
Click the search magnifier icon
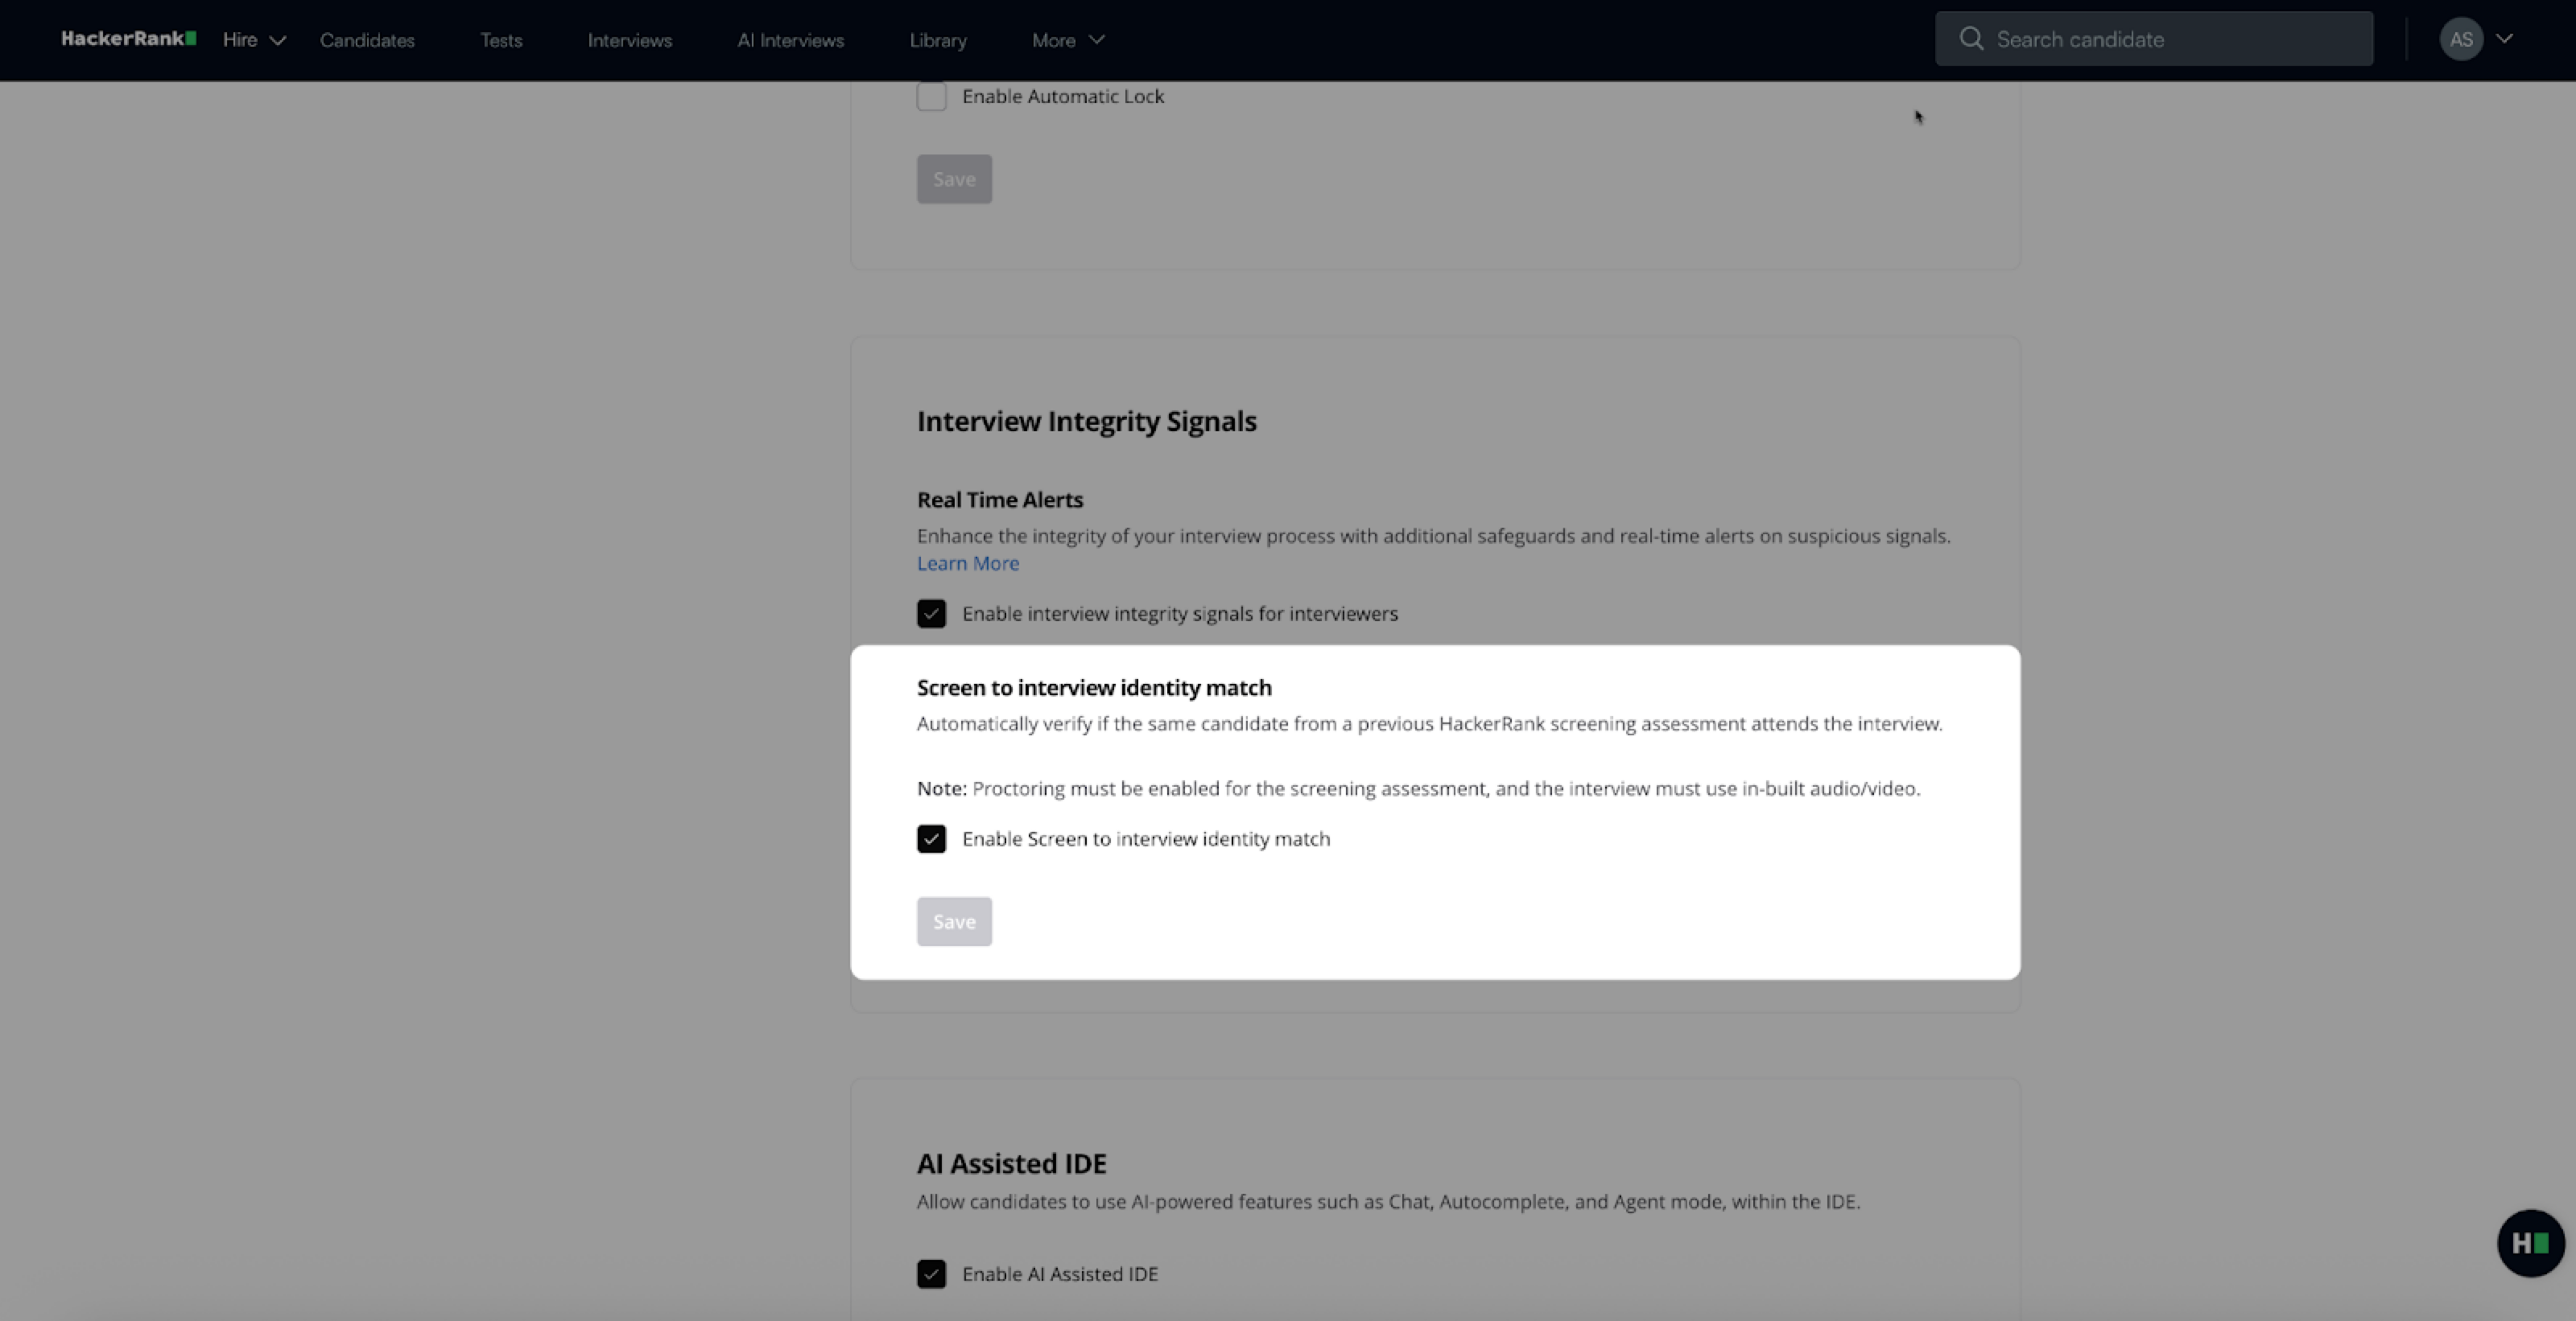1971,39
